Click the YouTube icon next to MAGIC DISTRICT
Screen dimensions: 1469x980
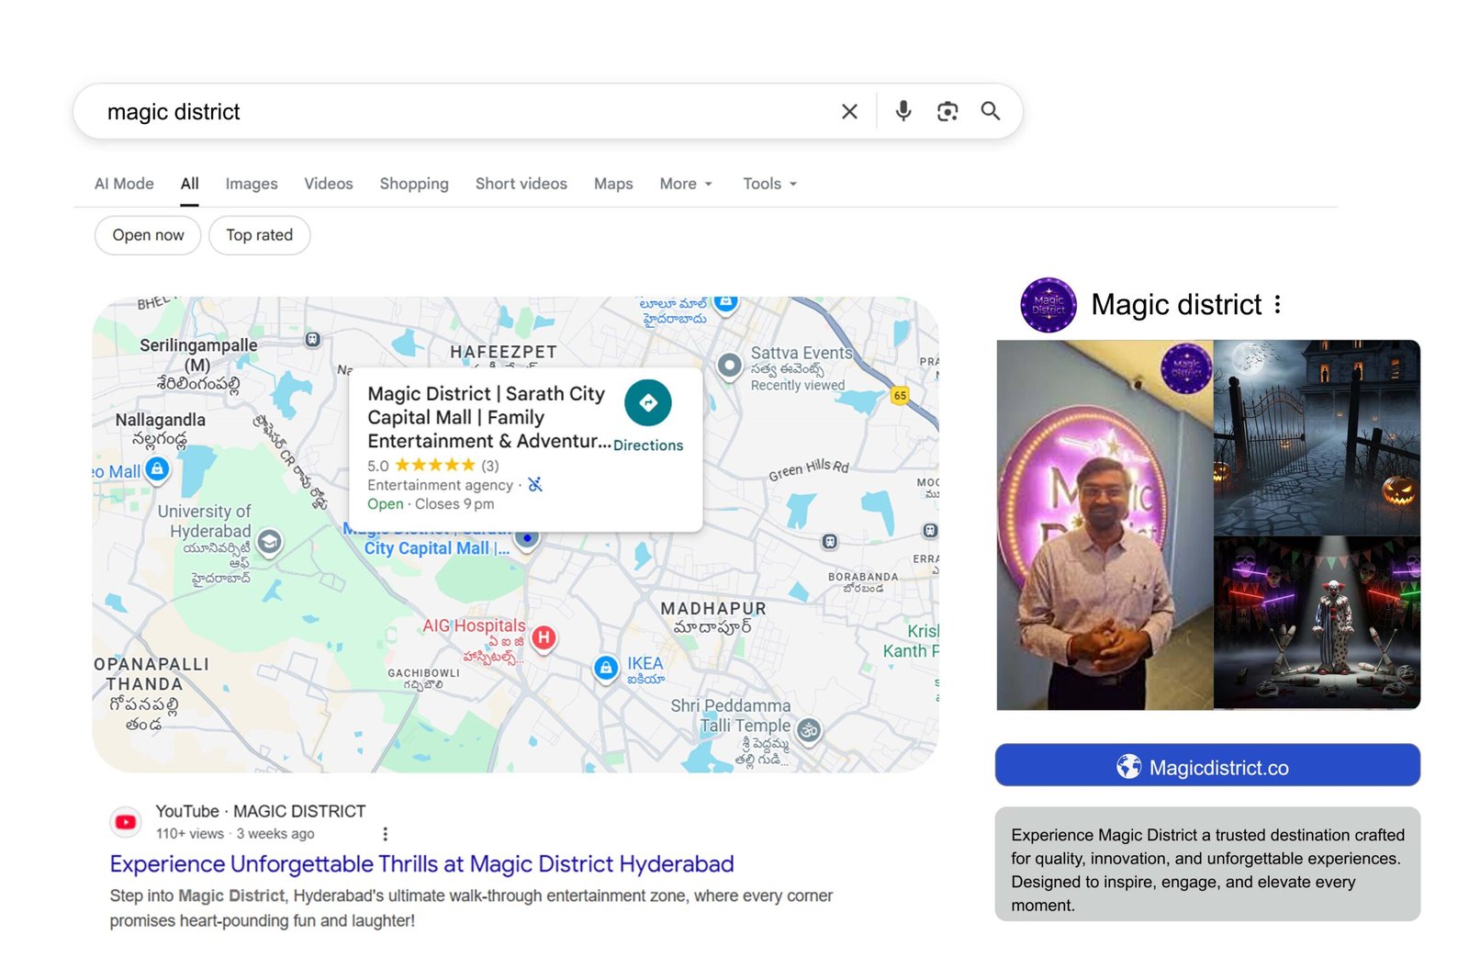point(126,821)
